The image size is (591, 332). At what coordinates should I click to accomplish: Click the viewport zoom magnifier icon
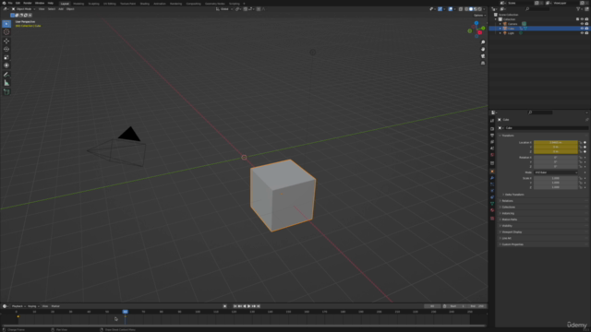pyautogui.click(x=483, y=42)
